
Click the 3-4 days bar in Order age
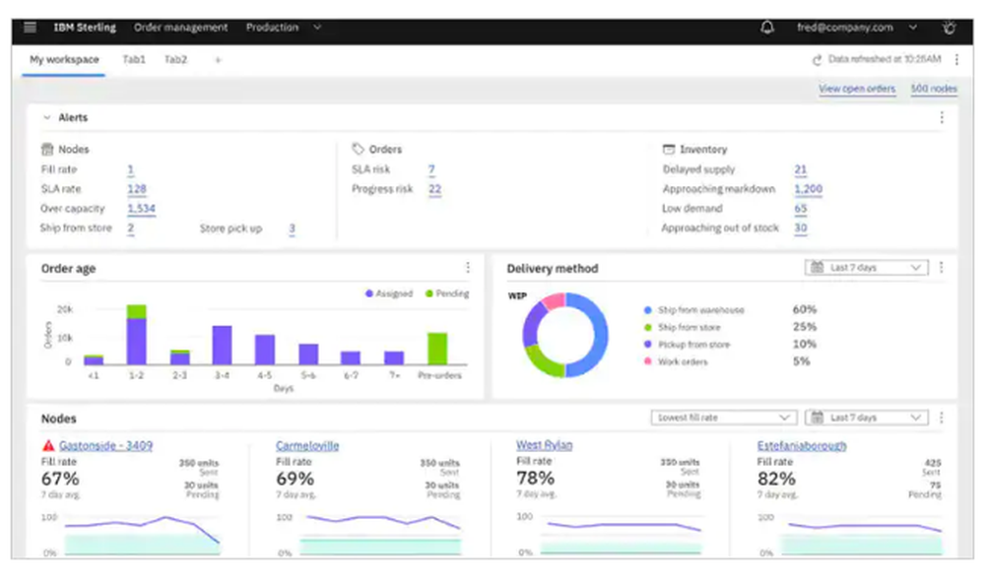tap(223, 345)
